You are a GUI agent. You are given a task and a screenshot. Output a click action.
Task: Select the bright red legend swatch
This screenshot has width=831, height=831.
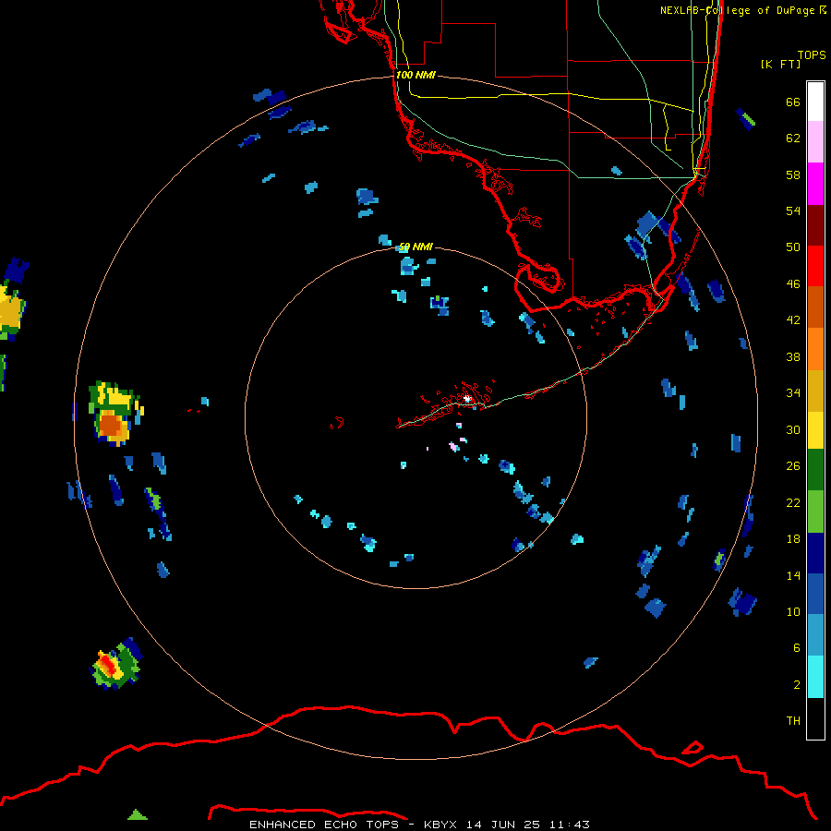click(x=815, y=266)
